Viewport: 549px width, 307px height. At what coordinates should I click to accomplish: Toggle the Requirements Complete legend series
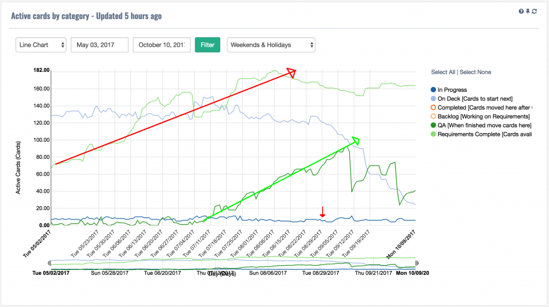[x=481, y=134]
